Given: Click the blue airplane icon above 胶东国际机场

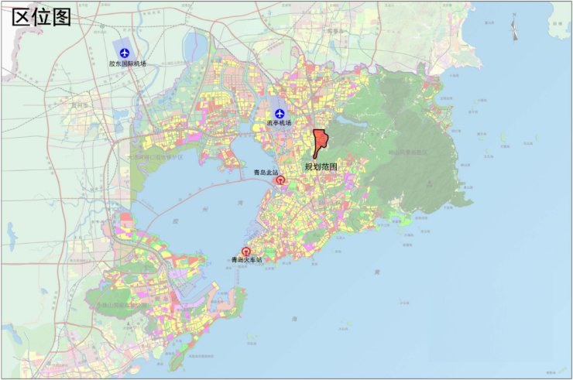Looking at the screenshot, I should pyautogui.click(x=125, y=53).
